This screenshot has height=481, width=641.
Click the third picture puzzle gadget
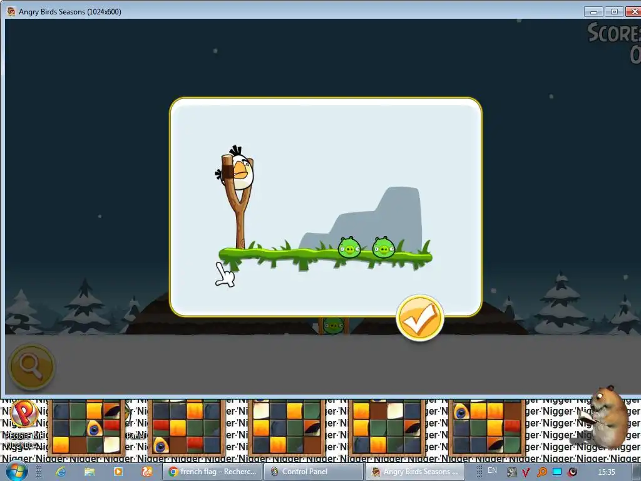point(287,428)
